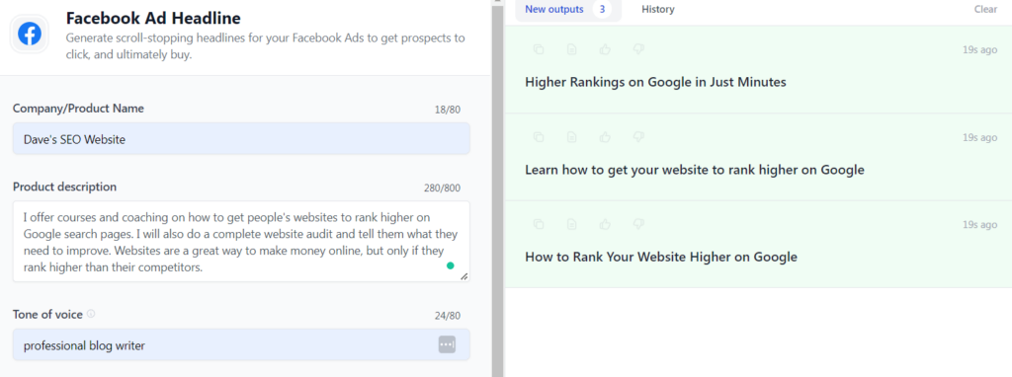Screen dimensions: 1012x377
Task: Click the Tone of voice info icon
Action: click(x=91, y=314)
